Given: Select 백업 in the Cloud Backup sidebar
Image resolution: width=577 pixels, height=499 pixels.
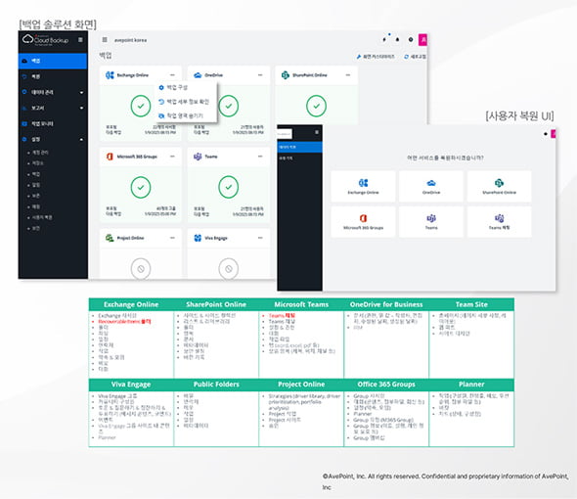Looking at the screenshot, I should click(53, 61).
